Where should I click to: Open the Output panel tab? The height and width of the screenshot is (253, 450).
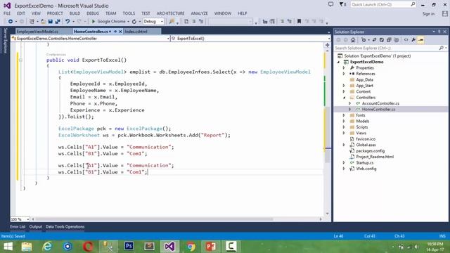point(36,226)
